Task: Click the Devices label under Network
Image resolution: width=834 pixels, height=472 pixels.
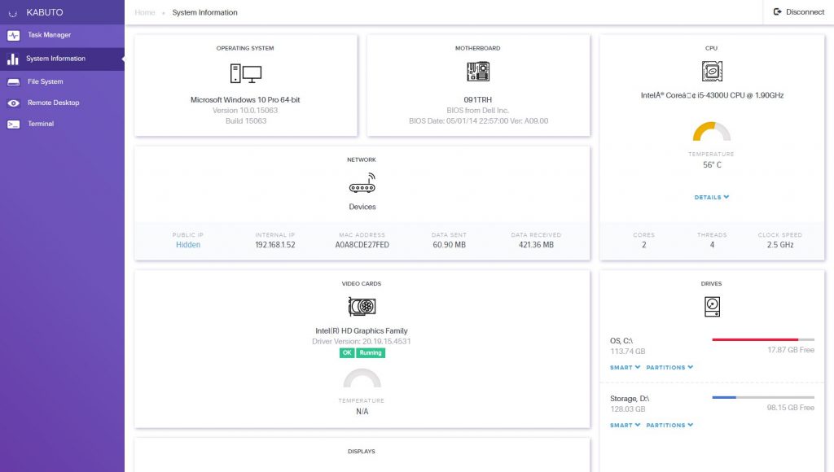Action: tap(362, 207)
